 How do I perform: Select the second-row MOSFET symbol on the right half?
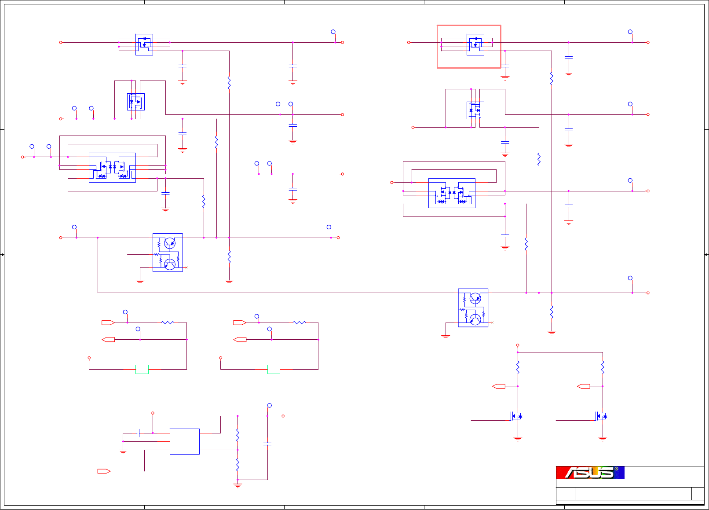pos(475,110)
